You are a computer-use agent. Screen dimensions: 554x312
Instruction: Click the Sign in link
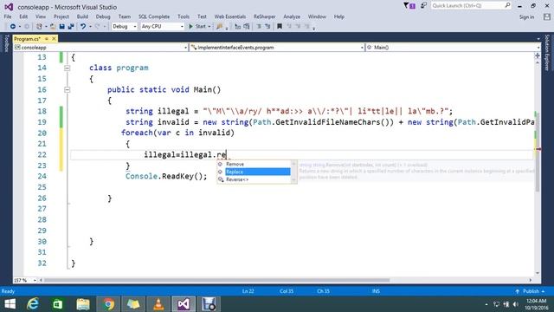(x=526, y=16)
